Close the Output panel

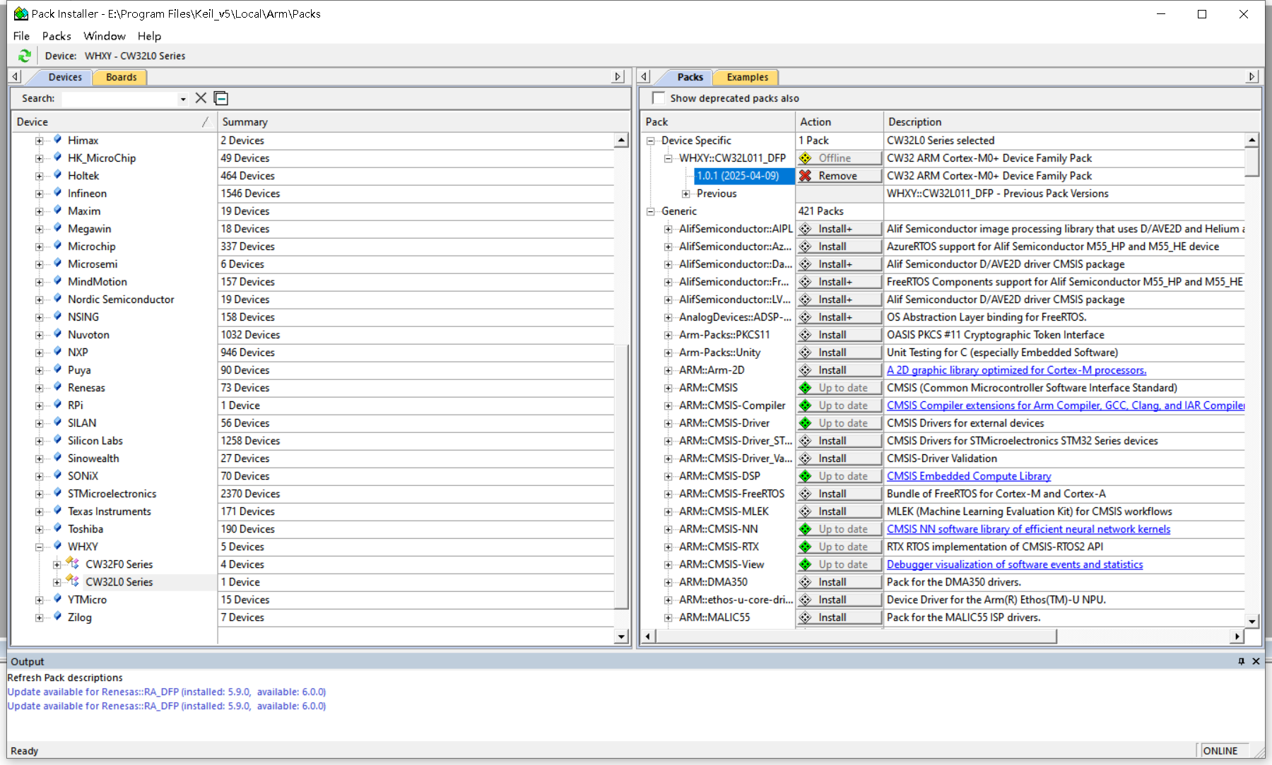tap(1256, 661)
